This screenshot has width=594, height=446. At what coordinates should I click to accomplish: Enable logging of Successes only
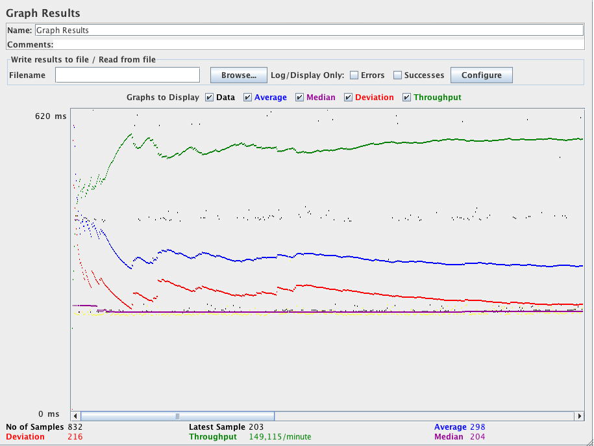click(397, 75)
